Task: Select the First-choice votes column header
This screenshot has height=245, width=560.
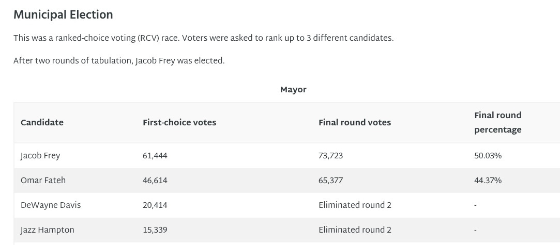Action: [x=179, y=123]
